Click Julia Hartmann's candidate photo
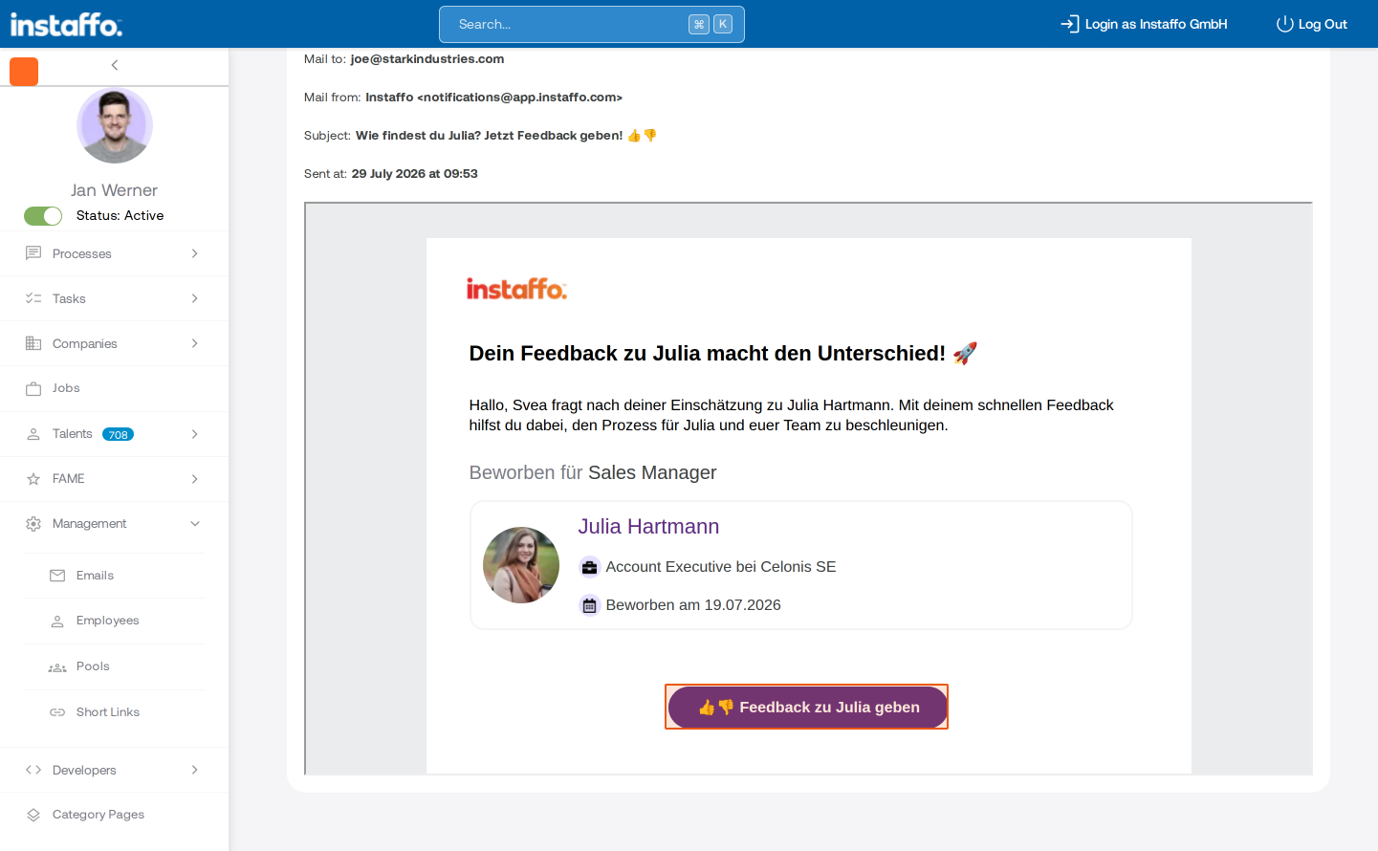Viewport: 1378px width, 851px height. point(521,565)
